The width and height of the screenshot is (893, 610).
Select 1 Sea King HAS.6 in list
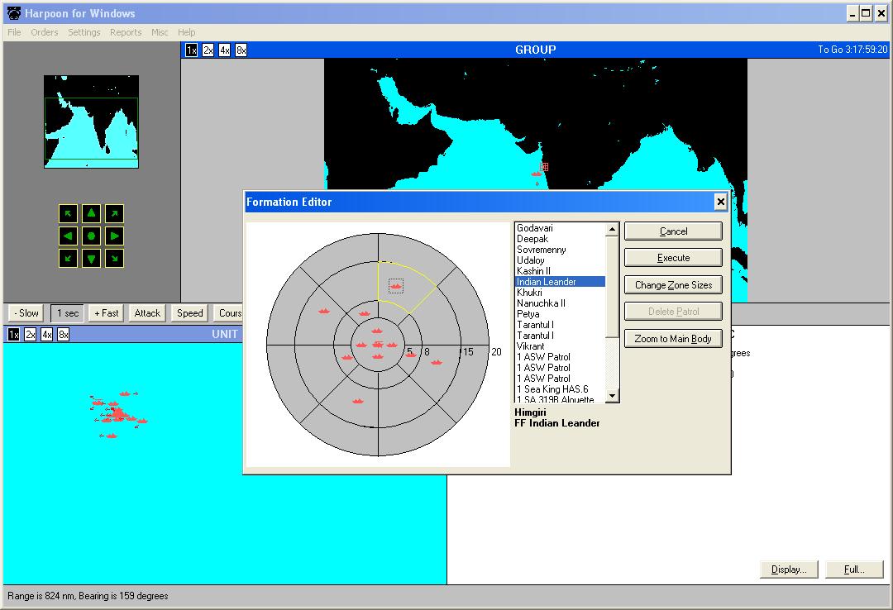coord(560,389)
